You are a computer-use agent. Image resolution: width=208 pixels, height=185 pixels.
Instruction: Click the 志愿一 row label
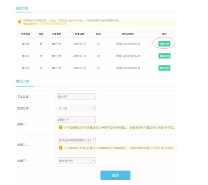[23, 124]
